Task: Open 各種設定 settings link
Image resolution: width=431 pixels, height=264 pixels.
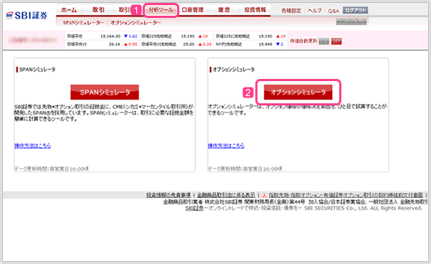Action: click(x=291, y=11)
